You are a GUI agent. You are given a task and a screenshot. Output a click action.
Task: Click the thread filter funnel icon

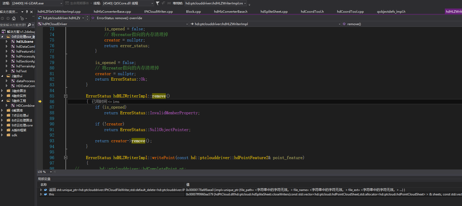(157, 3)
